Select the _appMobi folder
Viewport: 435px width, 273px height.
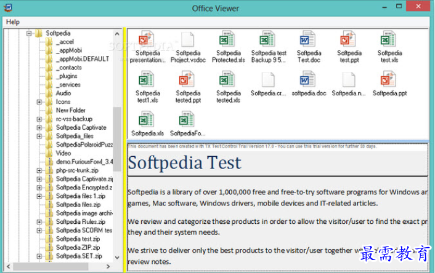tap(69, 50)
